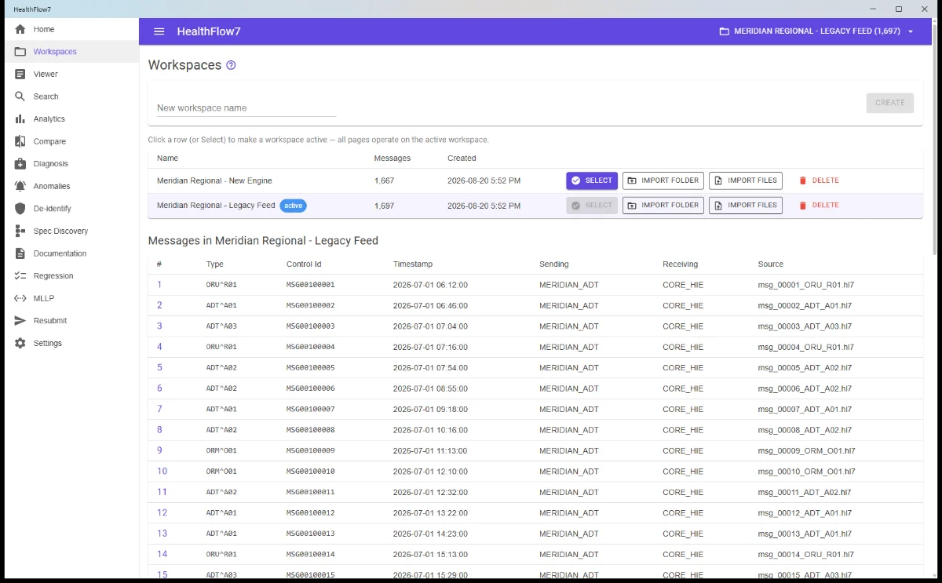Click the Timestamp column header
Screen dimensions: 942x583
(x=413, y=264)
